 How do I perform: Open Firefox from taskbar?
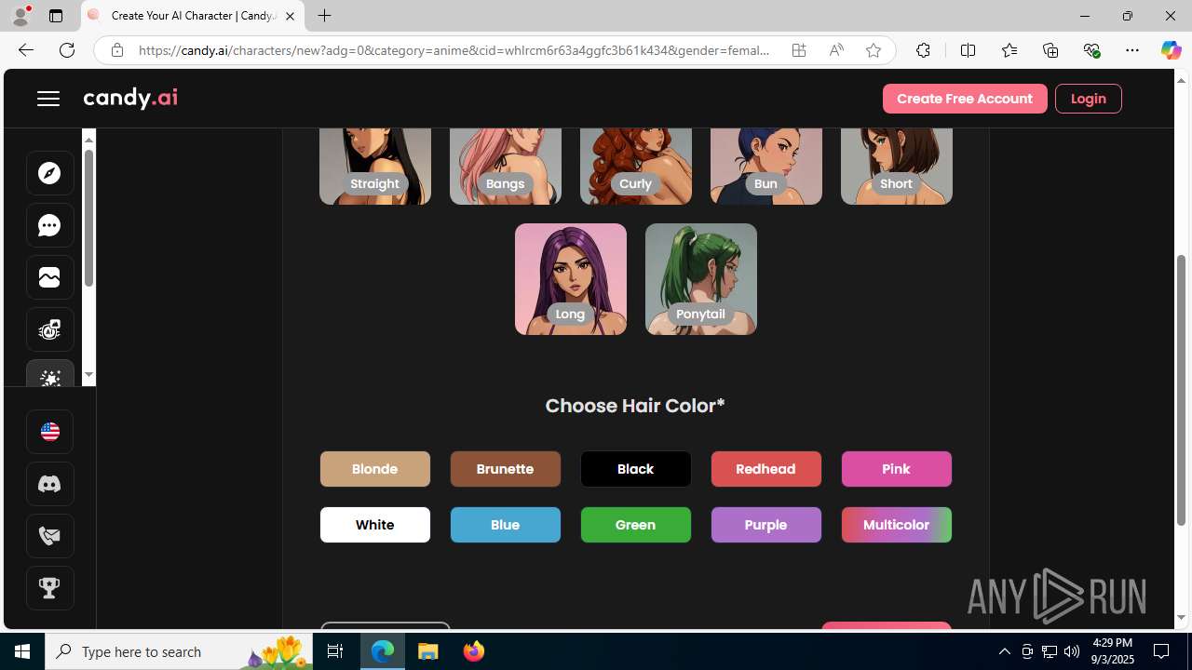tap(473, 651)
